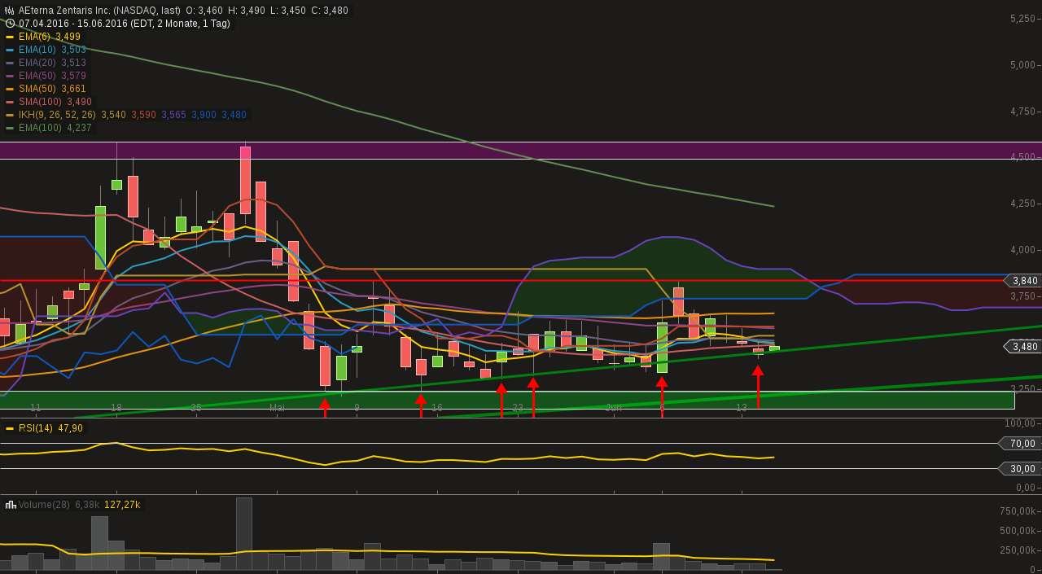Click the SMA(50) value 3,661

click(x=73, y=89)
